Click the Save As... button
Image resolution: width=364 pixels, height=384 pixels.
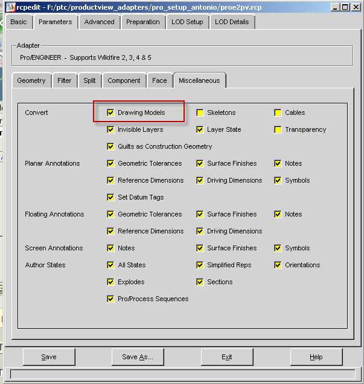[138, 357]
